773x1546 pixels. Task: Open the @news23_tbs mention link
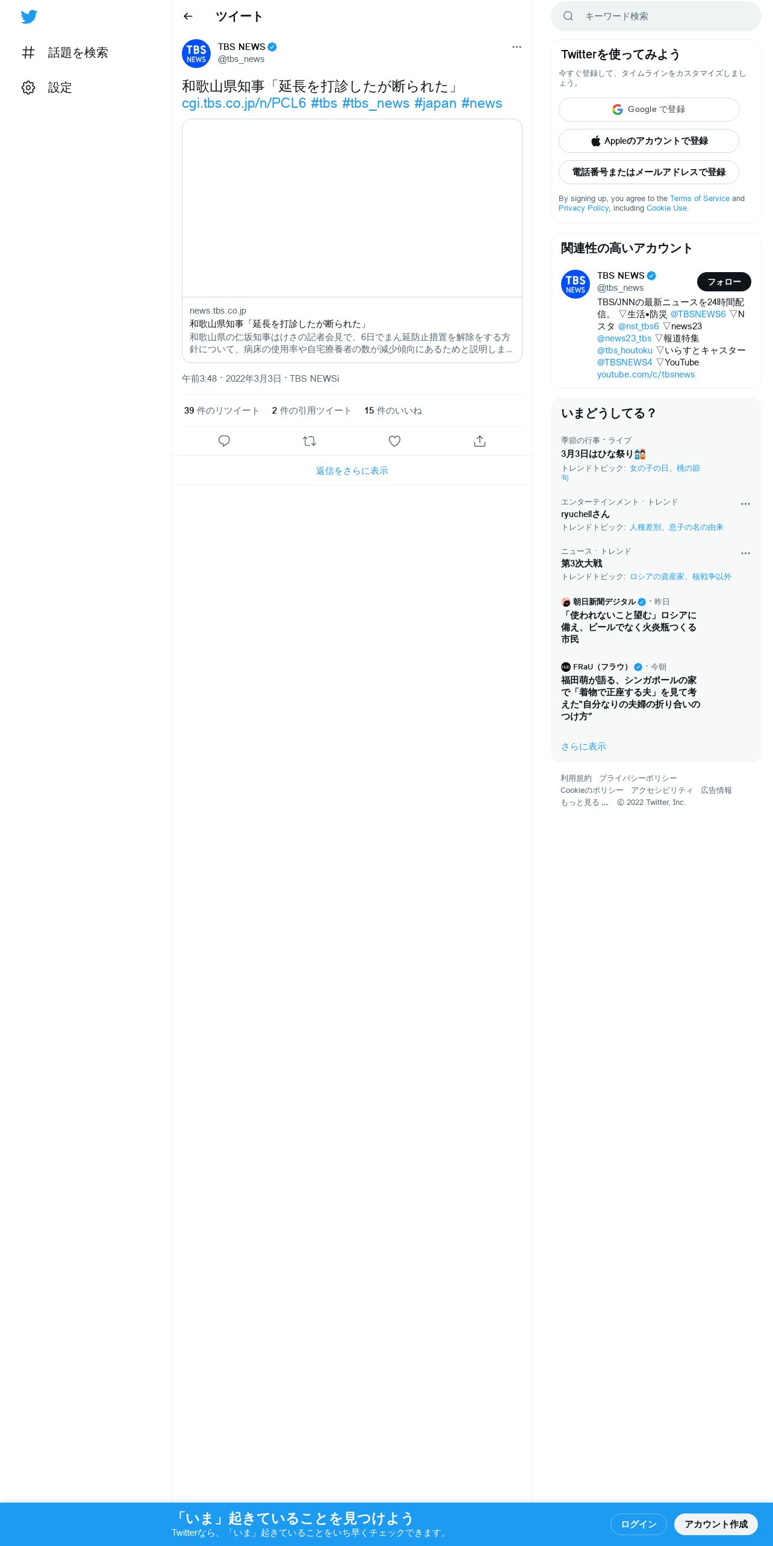624,338
